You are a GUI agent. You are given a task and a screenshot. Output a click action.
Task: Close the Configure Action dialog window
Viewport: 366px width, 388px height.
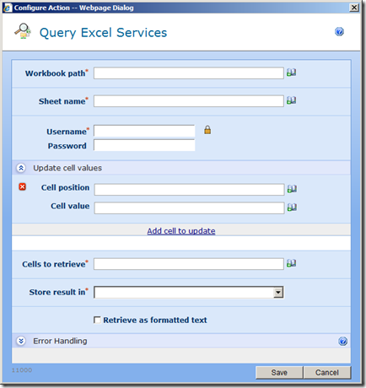354,8
